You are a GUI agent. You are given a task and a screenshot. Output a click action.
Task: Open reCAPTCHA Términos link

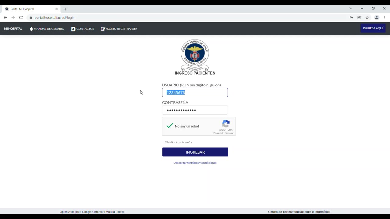(x=229, y=133)
